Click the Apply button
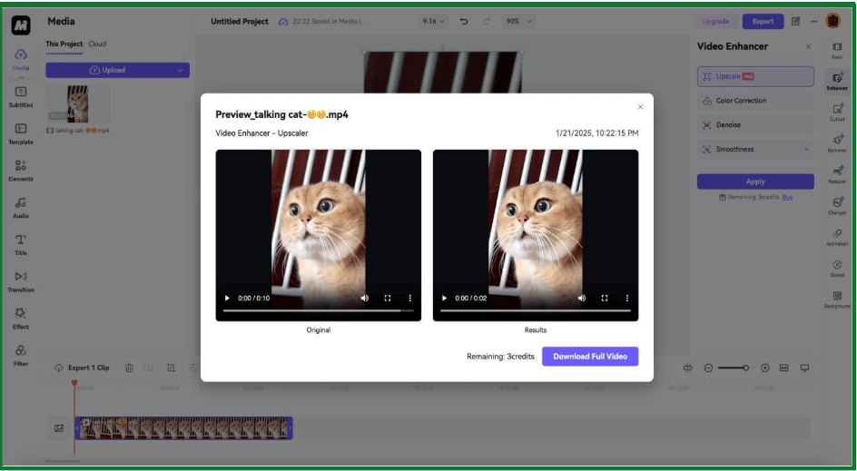Screen dimensions: 857x471 point(755,182)
